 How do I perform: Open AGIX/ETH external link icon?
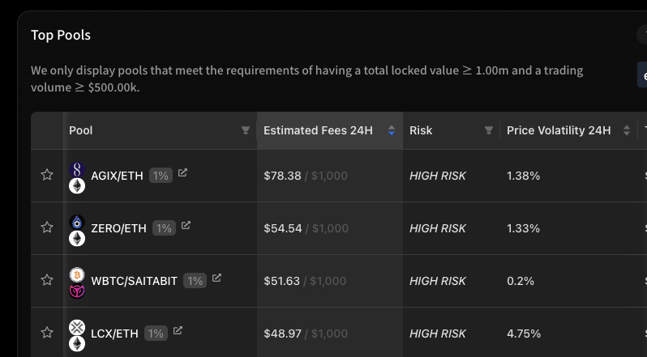182,173
